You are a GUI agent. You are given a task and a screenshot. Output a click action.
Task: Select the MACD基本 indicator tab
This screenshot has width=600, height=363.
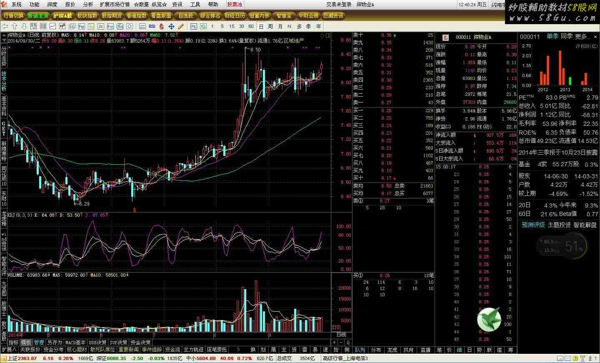click(x=75, y=342)
